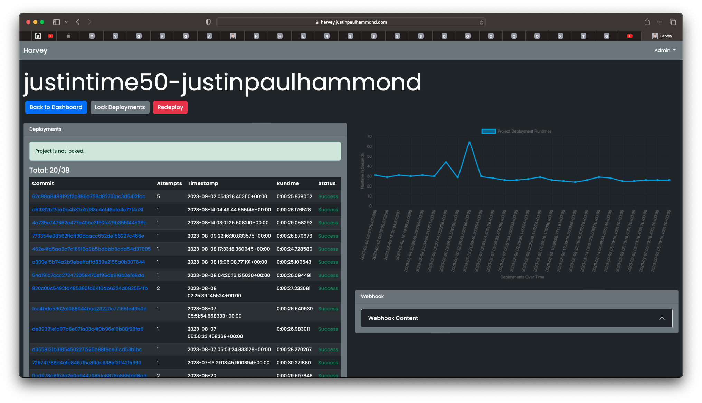Toggle the Safari sidebar icon

tap(56, 22)
